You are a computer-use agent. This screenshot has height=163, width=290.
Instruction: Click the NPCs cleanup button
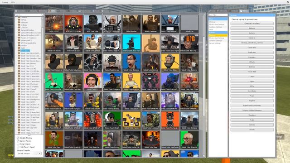252,86
